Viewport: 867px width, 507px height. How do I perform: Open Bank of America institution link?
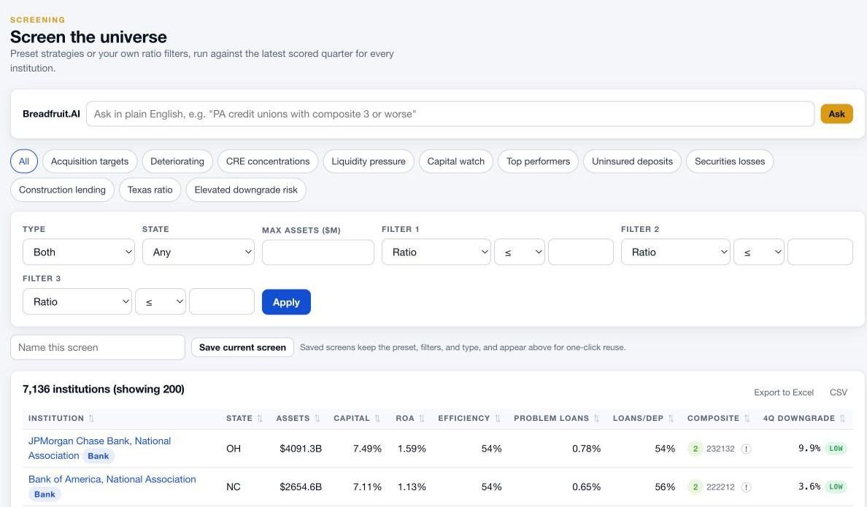(x=112, y=479)
